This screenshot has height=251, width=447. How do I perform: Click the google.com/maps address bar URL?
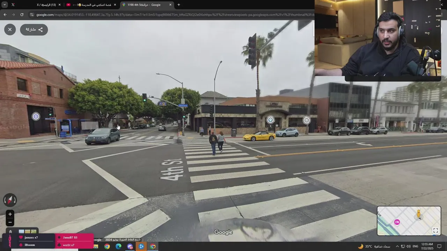[x=175, y=15]
